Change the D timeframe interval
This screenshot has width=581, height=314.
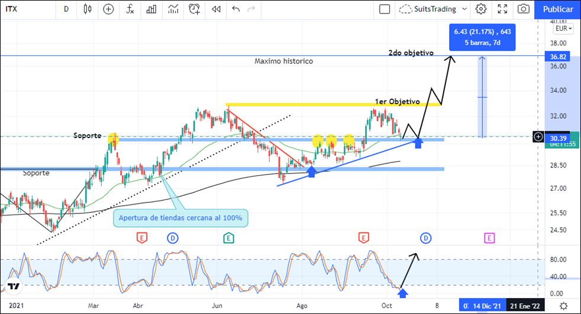tap(66, 9)
